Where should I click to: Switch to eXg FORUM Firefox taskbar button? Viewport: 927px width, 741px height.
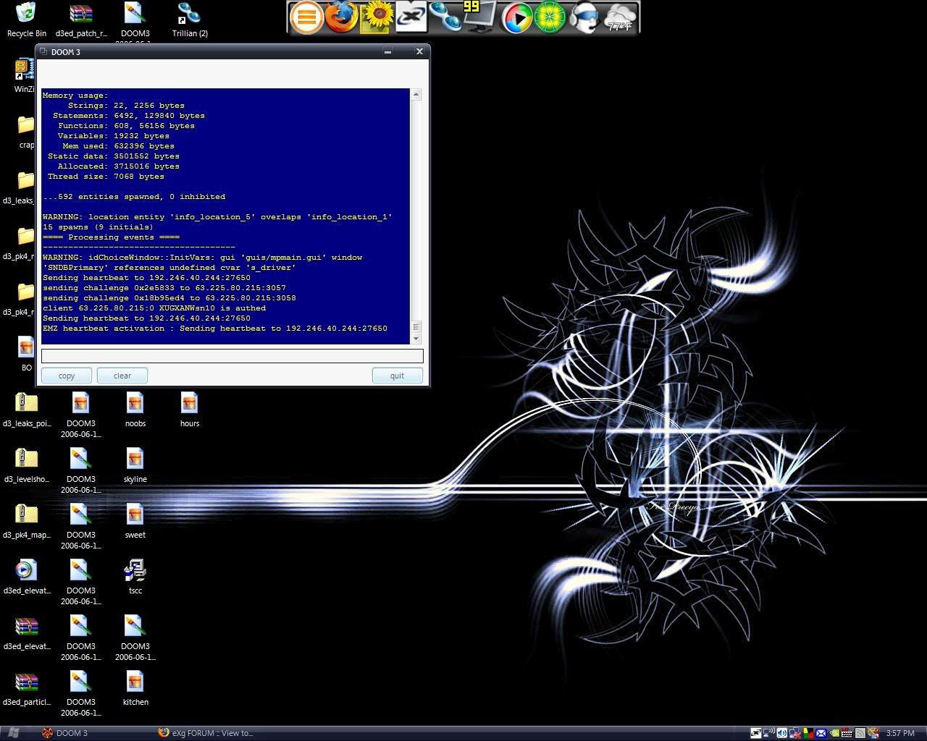211,733
